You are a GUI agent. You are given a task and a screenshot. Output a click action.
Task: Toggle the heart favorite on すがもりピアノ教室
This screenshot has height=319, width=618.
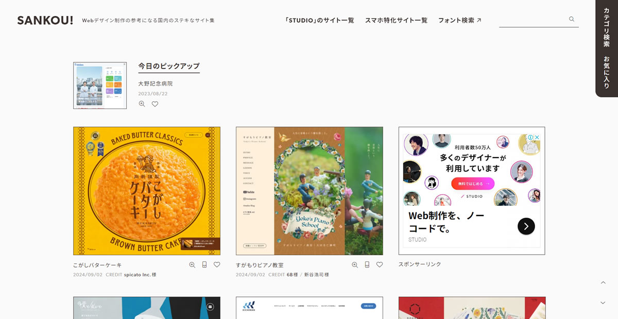click(x=380, y=264)
